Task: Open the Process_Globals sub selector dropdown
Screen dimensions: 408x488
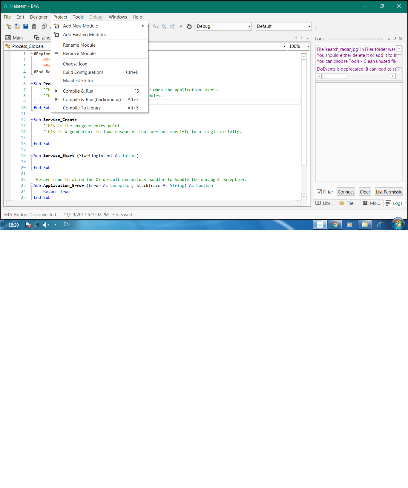Action: pos(284,46)
